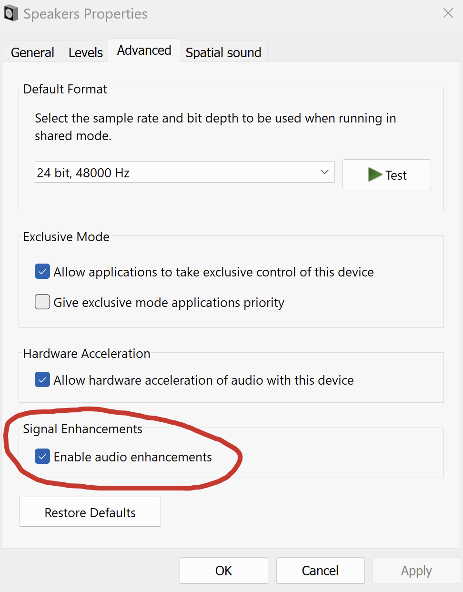This screenshot has height=592, width=463.
Task: Open the Levels tab
Action: [85, 52]
